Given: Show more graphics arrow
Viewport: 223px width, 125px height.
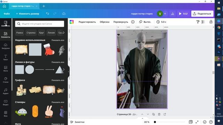Looking at the screenshot, I should 64,90.
